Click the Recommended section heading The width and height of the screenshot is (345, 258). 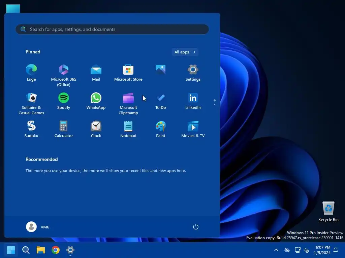click(x=41, y=159)
